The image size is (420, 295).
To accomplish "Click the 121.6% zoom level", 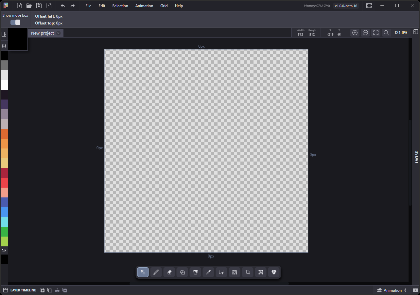I will [x=401, y=33].
